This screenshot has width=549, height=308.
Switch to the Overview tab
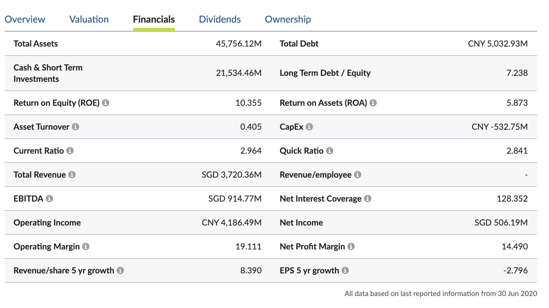point(25,19)
